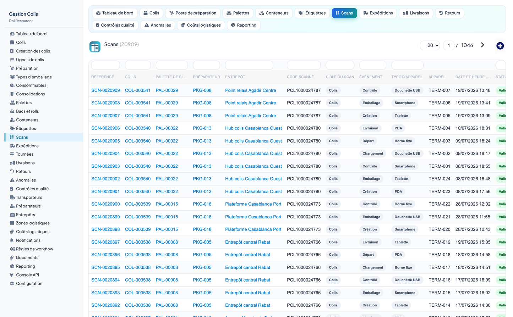
Task: Click the Règles de workflow gears icon
Action: pyautogui.click(x=12, y=249)
